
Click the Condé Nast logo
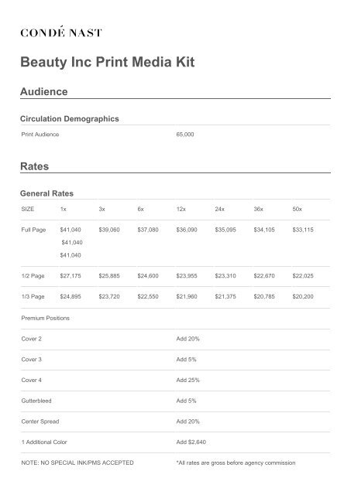pyautogui.click(x=61, y=32)
